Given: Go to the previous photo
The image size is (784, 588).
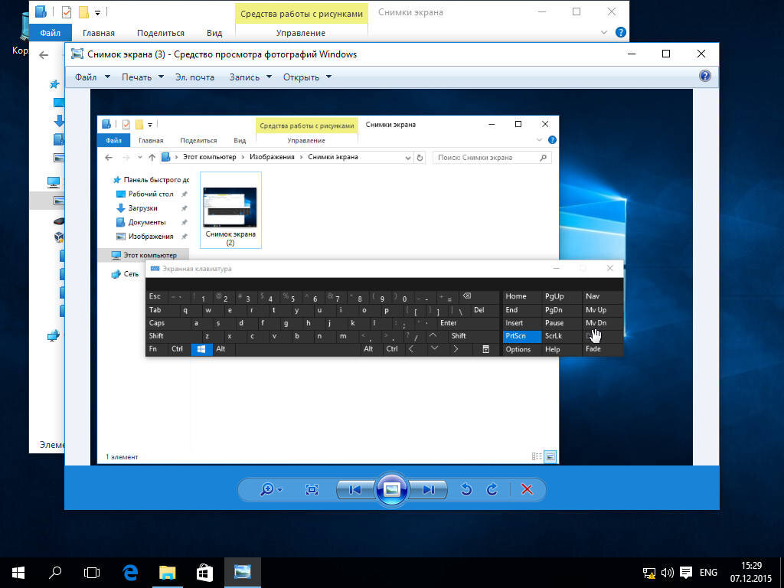Looking at the screenshot, I should (x=355, y=489).
